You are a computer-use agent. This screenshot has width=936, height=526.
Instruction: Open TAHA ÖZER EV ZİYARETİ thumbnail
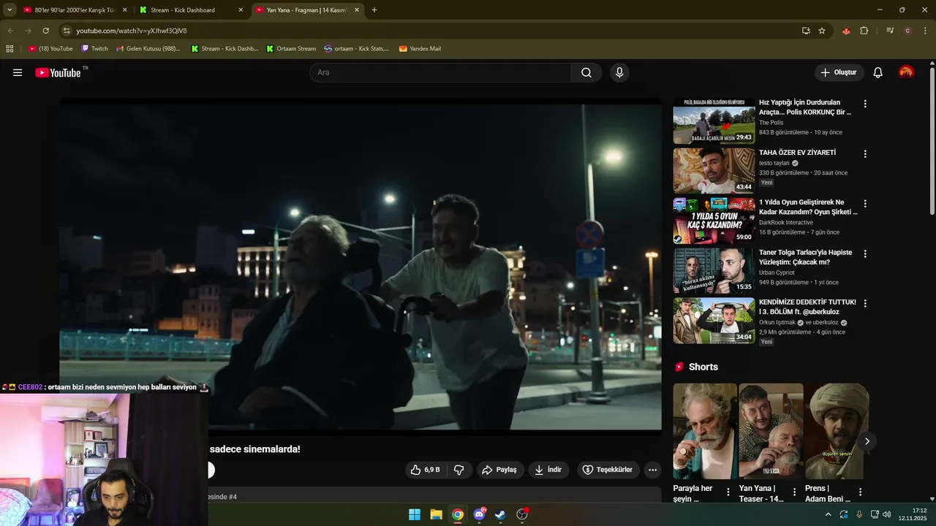point(714,171)
